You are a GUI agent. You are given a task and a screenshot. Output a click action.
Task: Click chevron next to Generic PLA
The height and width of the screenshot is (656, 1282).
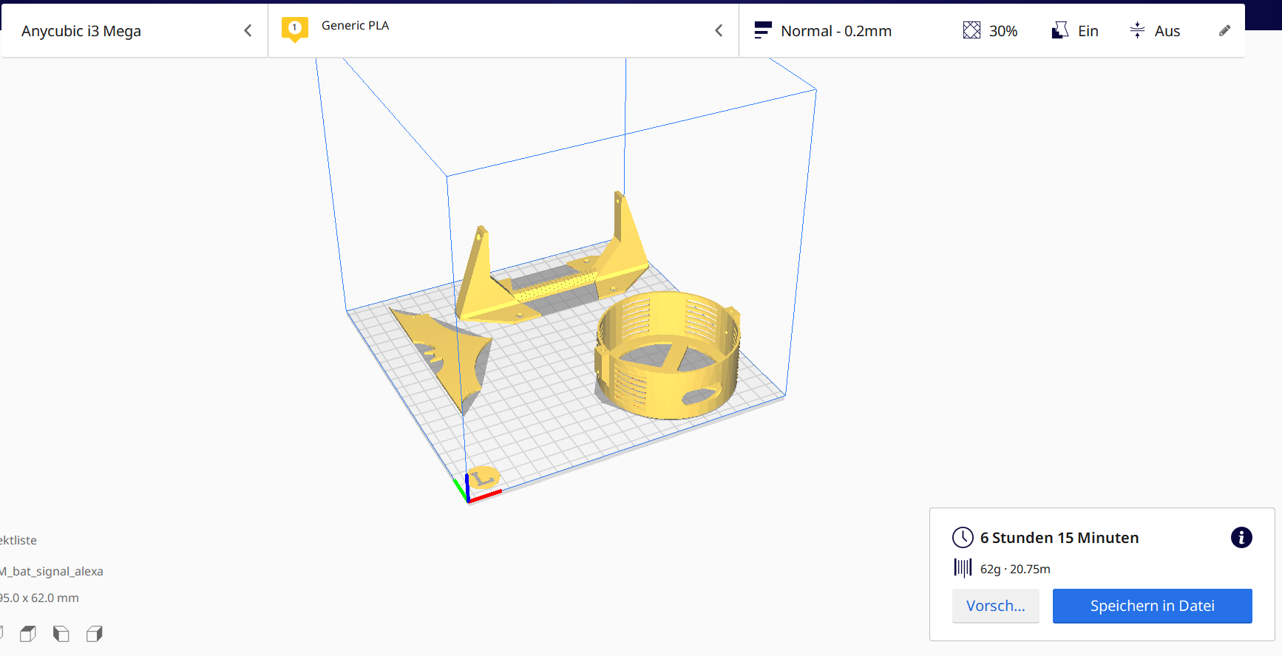click(x=719, y=31)
